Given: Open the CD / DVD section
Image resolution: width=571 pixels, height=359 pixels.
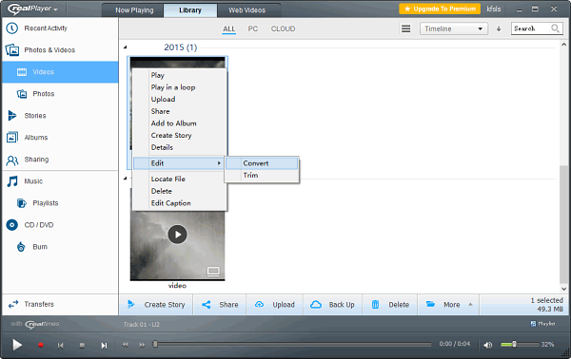Looking at the screenshot, I should coord(60,225).
